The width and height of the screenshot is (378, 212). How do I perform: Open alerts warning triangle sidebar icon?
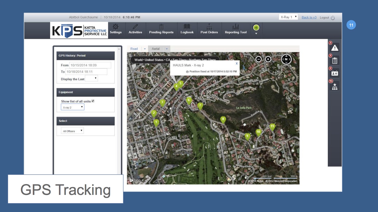[x=335, y=48]
